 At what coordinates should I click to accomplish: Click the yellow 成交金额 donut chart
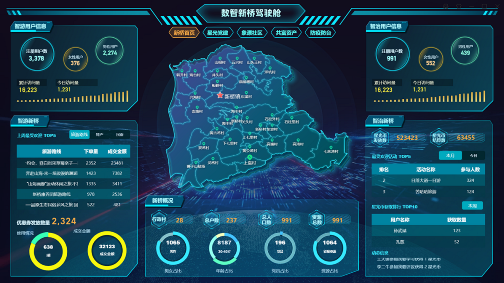click(107, 250)
